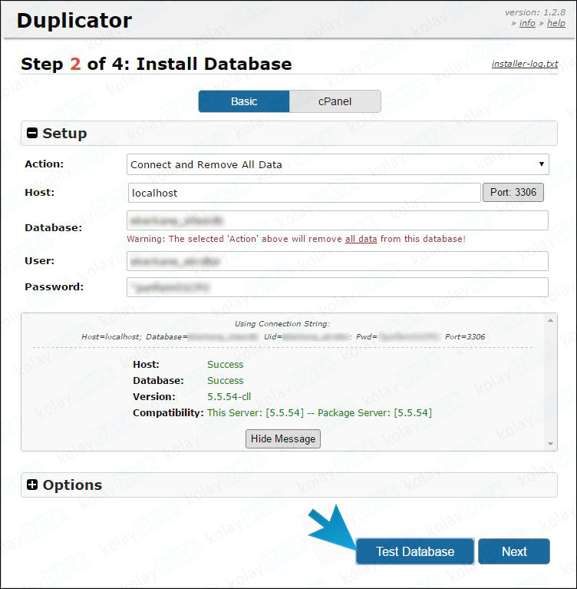Screen dimensions: 577x589
Task: Open the help link
Action: [556, 23]
